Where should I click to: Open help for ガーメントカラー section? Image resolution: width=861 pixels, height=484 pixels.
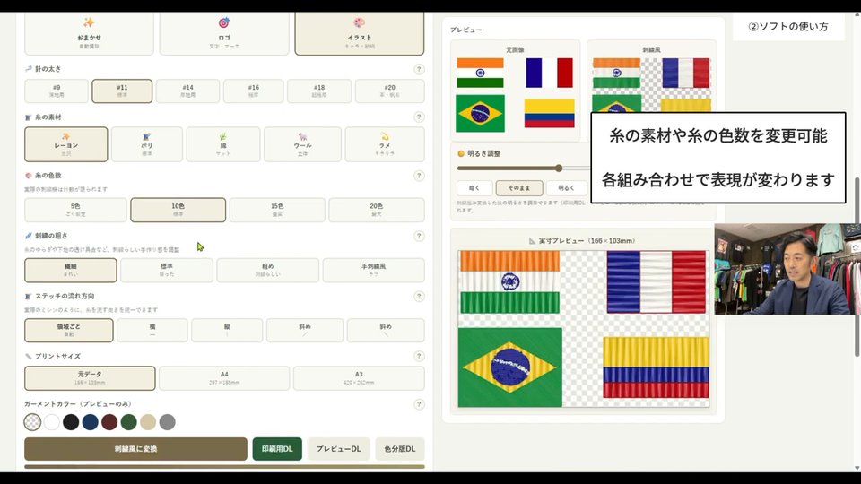click(x=419, y=404)
